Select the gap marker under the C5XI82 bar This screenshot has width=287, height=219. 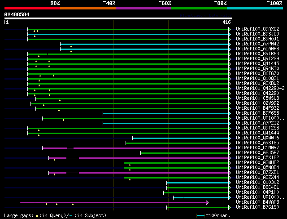(54, 160)
